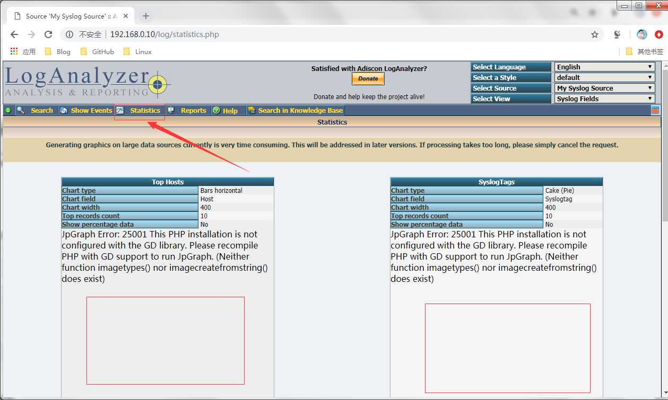
Task: Click the 'Syslogtag' chart field value
Action: point(559,199)
